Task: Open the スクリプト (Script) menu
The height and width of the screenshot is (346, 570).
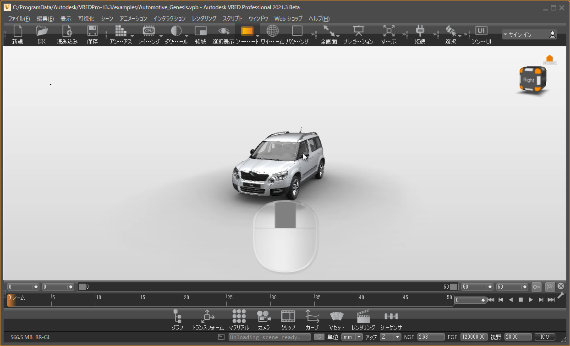Action: point(232,19)
